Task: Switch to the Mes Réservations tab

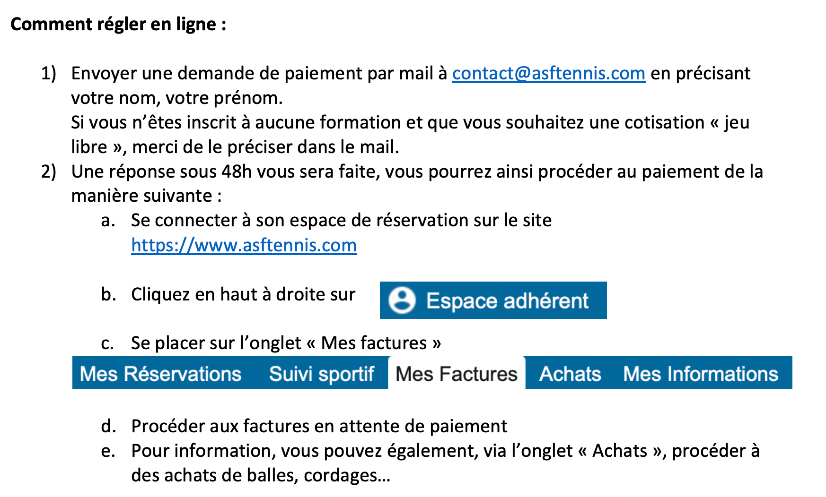Action: [160, 373]
